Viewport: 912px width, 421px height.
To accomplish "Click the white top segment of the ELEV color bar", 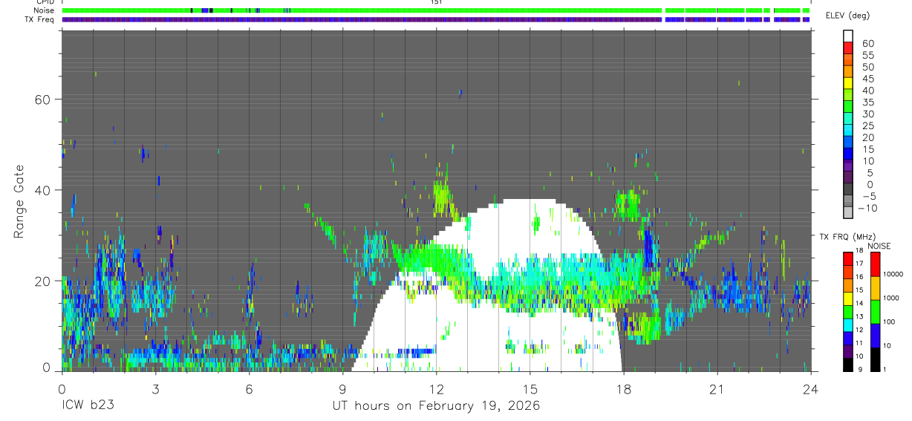I will pyautogui.click(x=848, y=35).
